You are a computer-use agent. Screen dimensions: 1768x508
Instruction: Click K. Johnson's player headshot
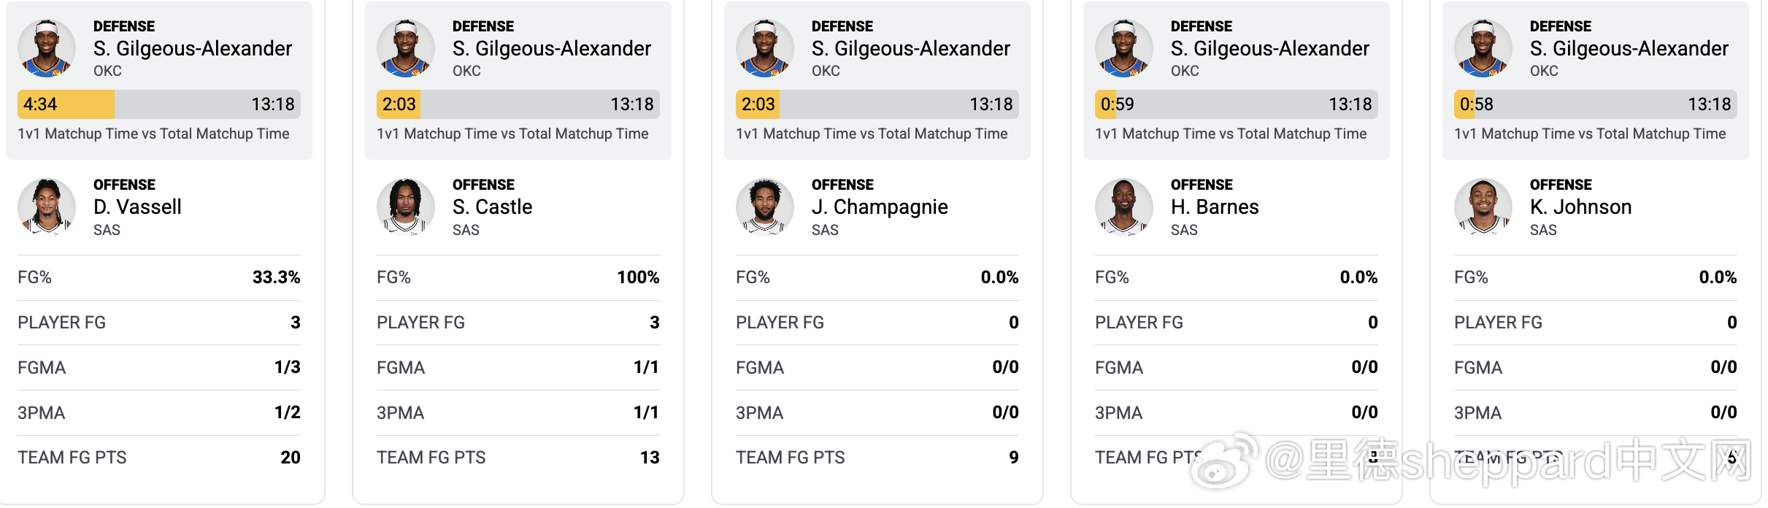(x=1483, y=207)
